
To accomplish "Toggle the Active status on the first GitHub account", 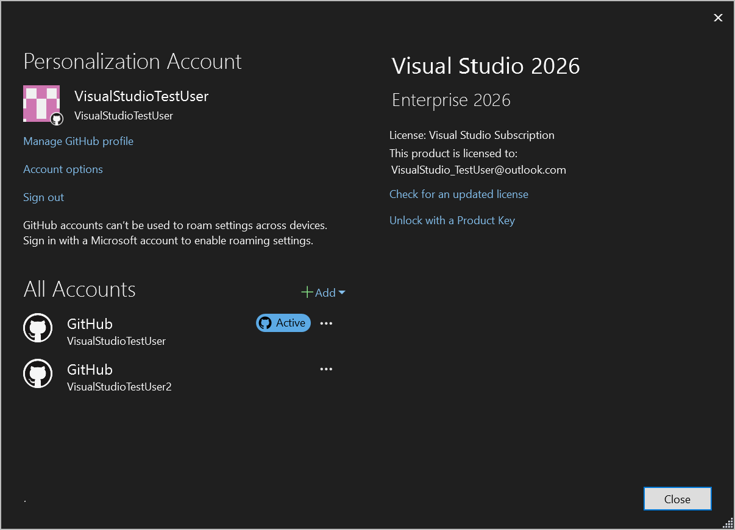I will pos(283,323).
